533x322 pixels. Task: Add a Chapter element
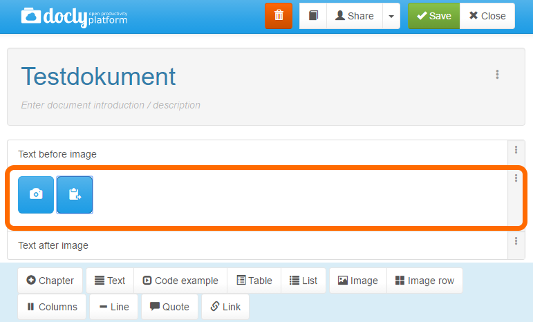coord(50,281)
